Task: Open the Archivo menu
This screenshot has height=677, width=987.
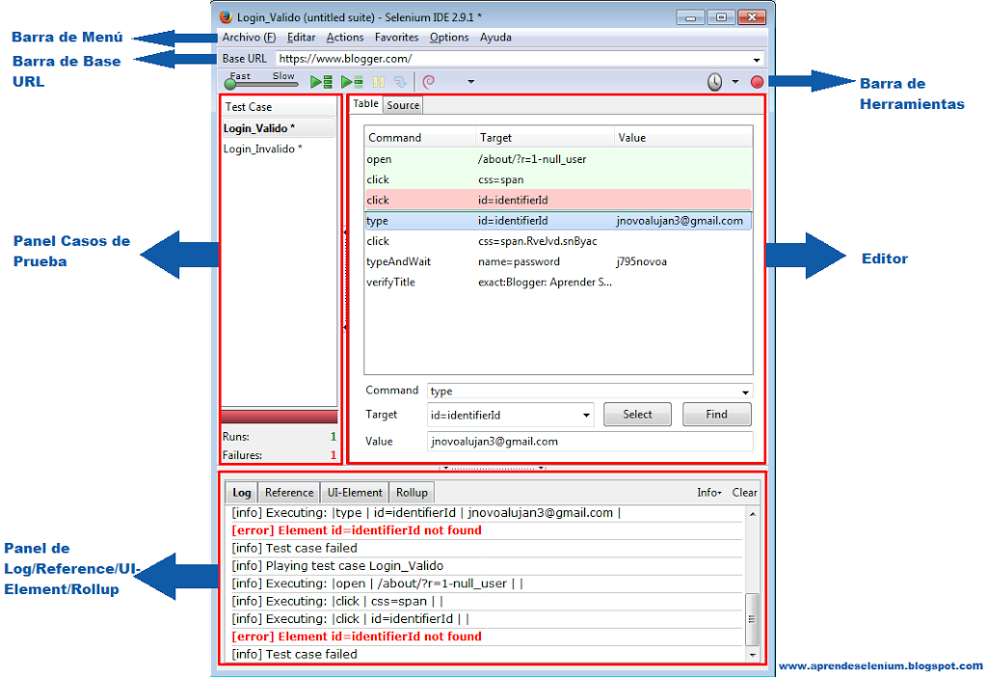Action: click(249, 38)
